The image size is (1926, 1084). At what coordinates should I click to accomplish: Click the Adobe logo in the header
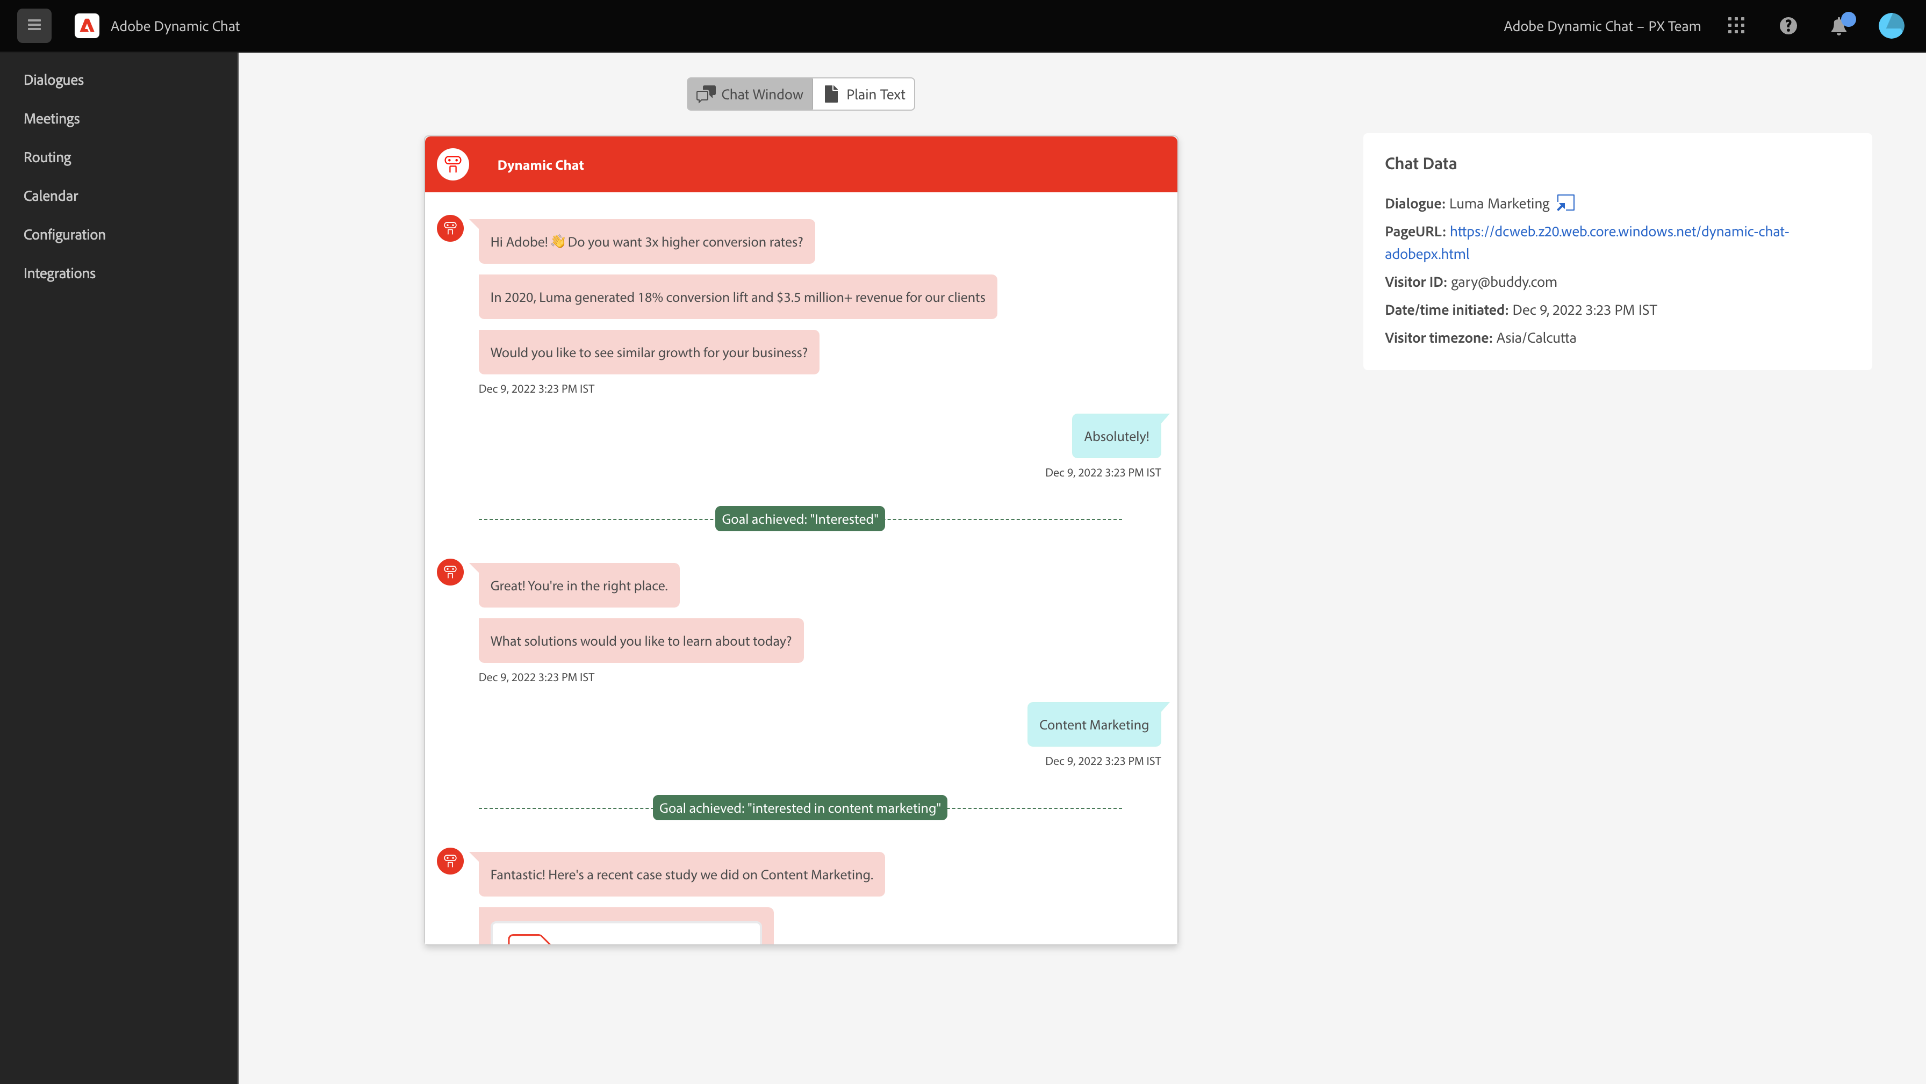(x=87, y=25)
